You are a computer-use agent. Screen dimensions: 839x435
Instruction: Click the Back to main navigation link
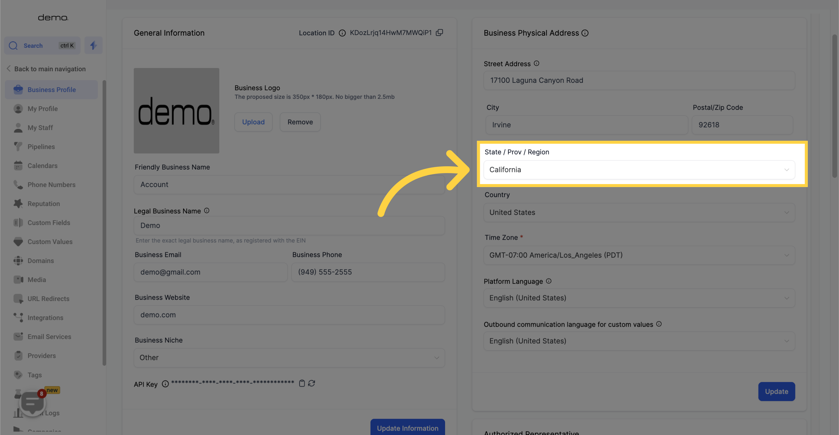[49, 69]
